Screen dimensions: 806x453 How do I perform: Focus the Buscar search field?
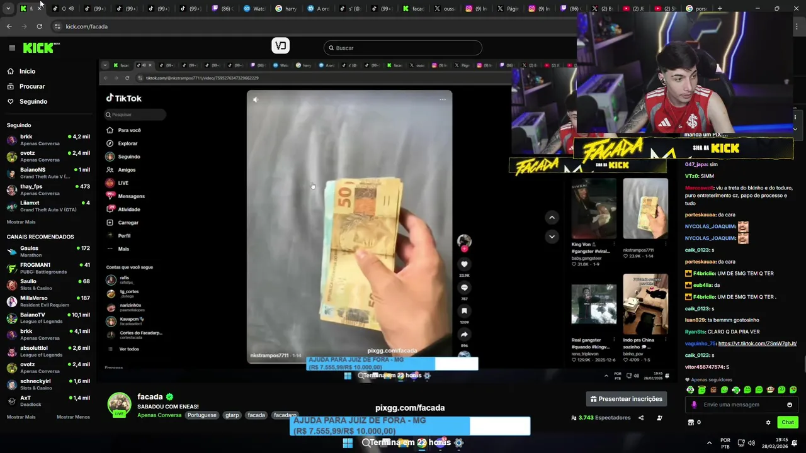tap(403, 48)
